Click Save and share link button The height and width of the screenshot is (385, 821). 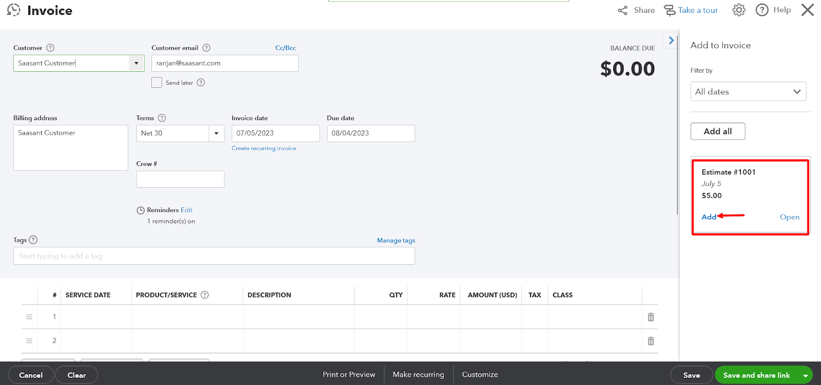757,375
